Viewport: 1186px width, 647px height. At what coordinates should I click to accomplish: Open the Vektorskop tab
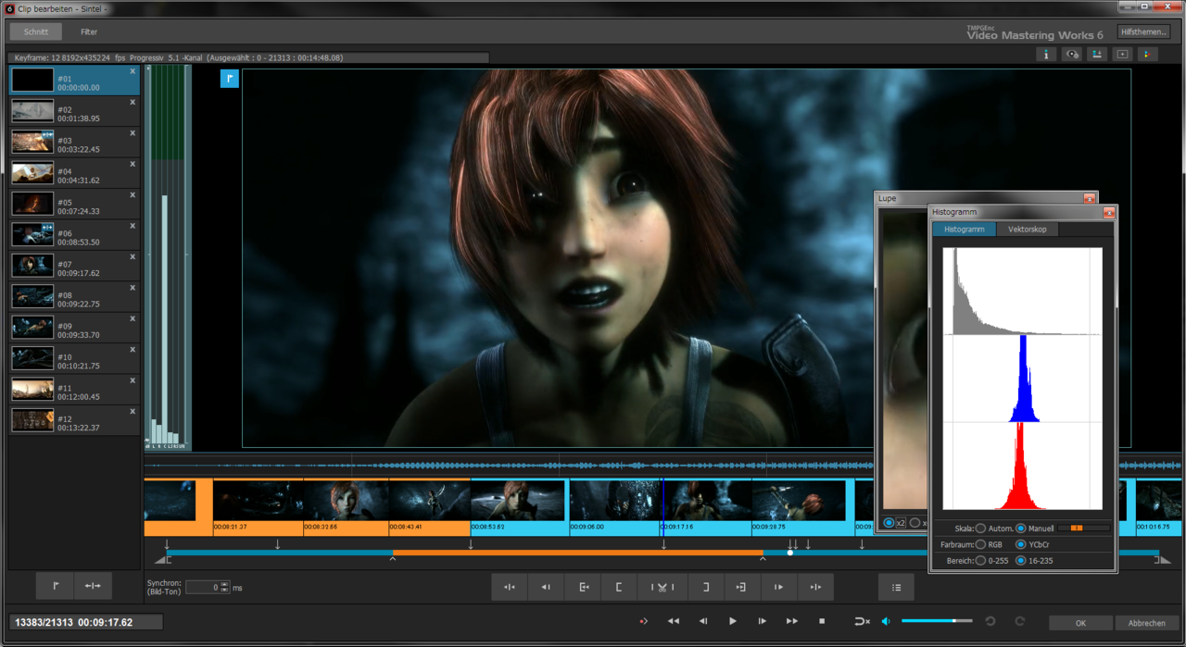[x=1027, y=229]
